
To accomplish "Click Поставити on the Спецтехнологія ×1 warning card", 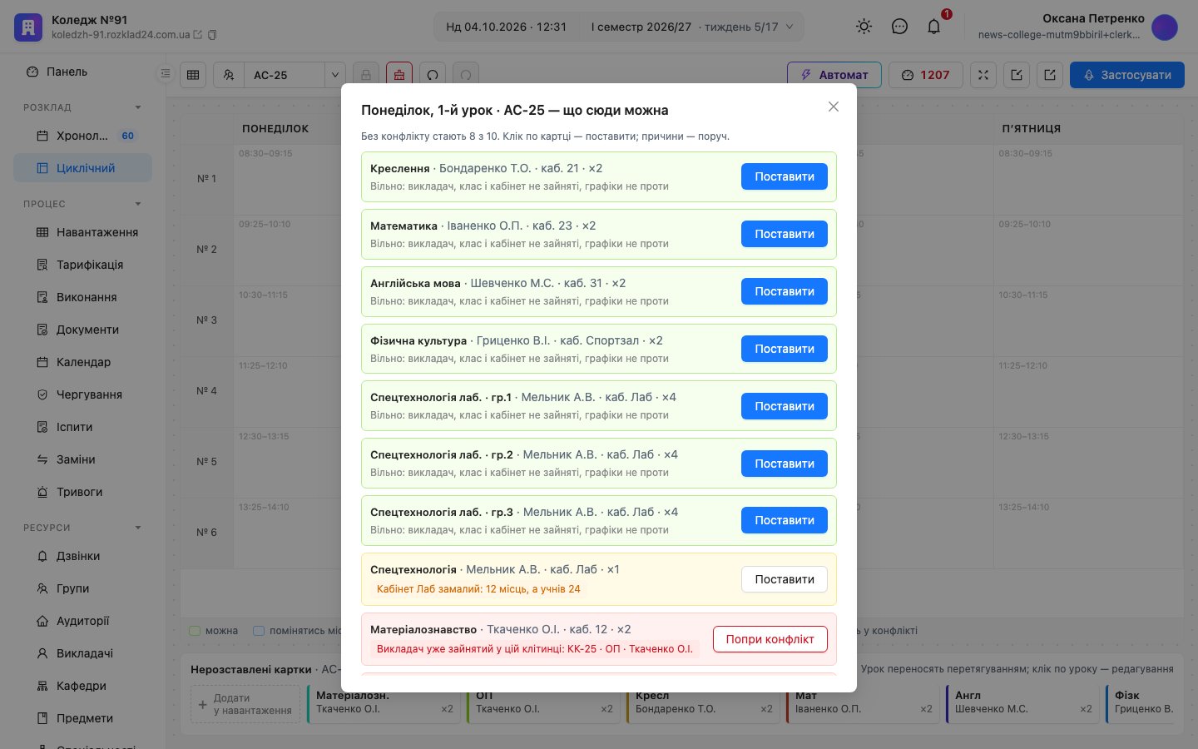I will (x=785, y=579).
